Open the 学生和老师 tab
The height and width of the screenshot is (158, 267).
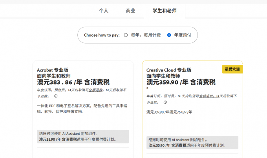164,11
